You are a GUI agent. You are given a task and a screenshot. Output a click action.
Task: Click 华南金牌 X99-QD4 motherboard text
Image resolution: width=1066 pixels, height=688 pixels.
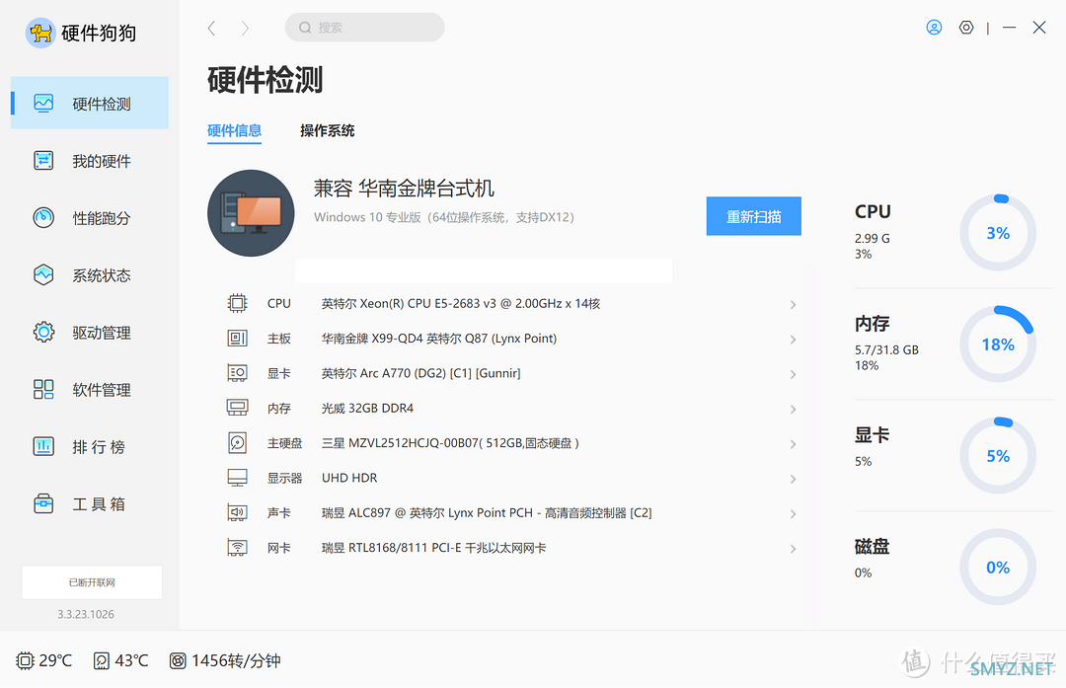[x=438, y=338]
